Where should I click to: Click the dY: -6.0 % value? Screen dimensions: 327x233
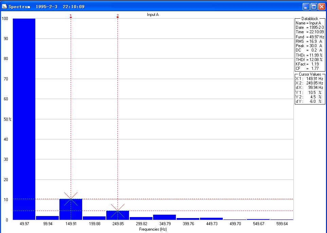(309, 101)
